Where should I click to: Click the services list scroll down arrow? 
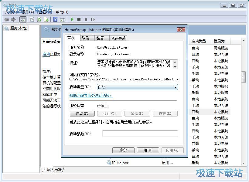point(243,163)
